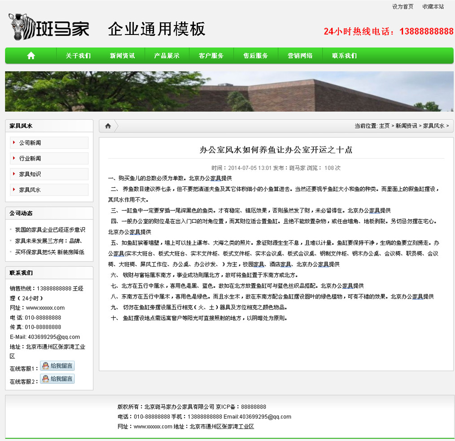This screenshot has width=455, height=441.
Task: Open the 新闻资讯 navigation tab
Action: coord(122,56)
